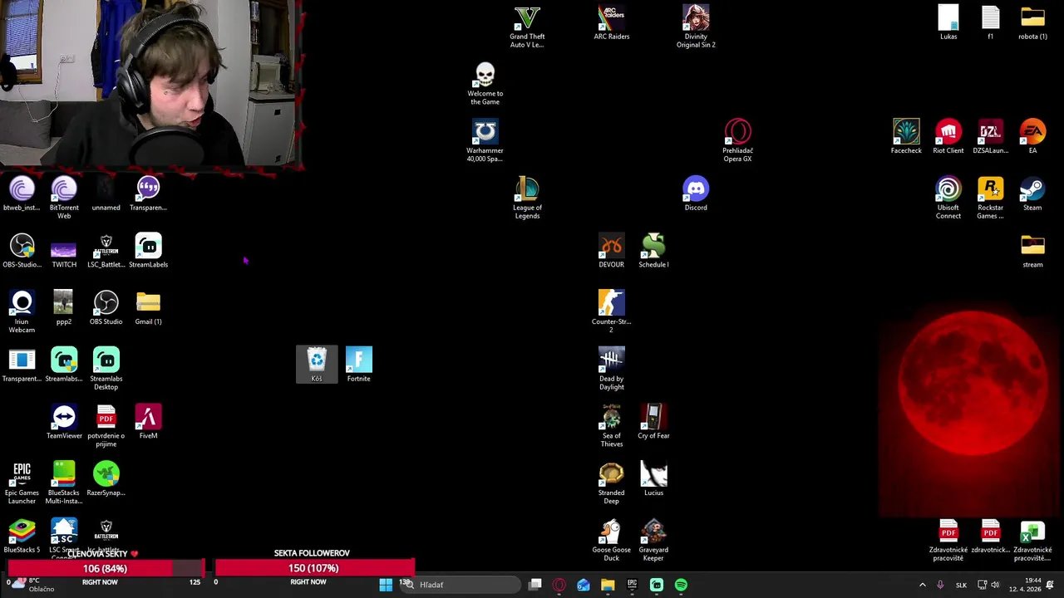This screenshot has height=598, width=1064.
Task: Open the volume tray control
Action: tap(995, 585)
